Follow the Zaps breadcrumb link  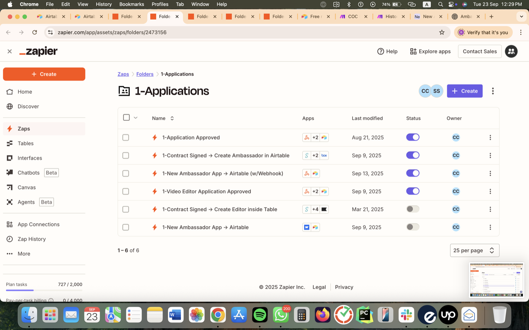pos(123,74)
